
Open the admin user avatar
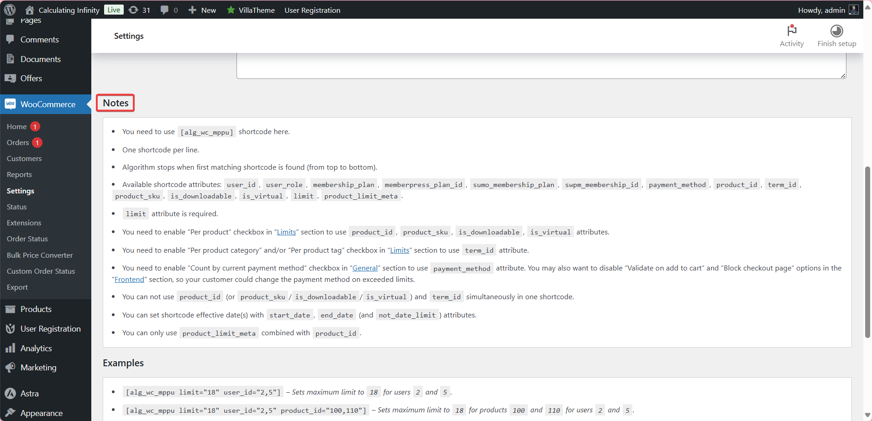(853, 10)
